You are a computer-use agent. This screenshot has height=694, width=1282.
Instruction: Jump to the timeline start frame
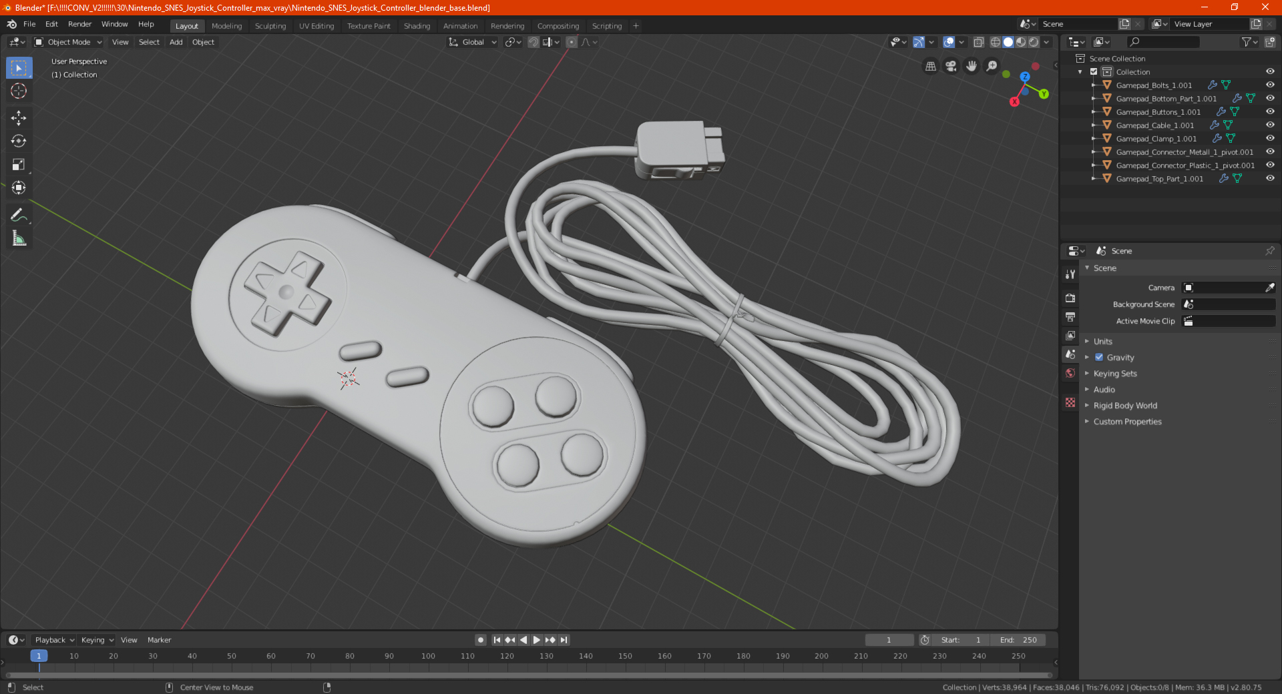[497, 640]
